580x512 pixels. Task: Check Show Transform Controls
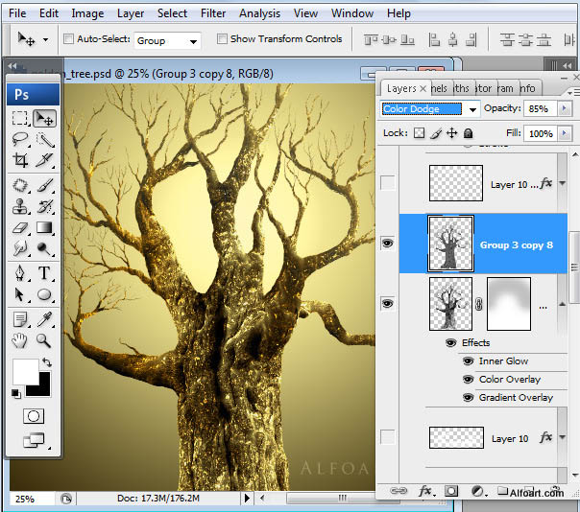(222, 39)
